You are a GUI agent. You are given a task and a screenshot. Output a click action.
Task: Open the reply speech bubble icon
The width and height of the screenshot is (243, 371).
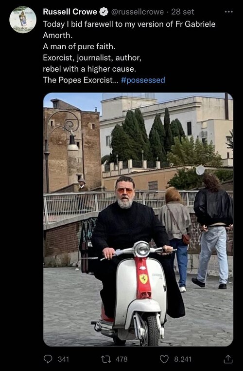coord(48,359)
